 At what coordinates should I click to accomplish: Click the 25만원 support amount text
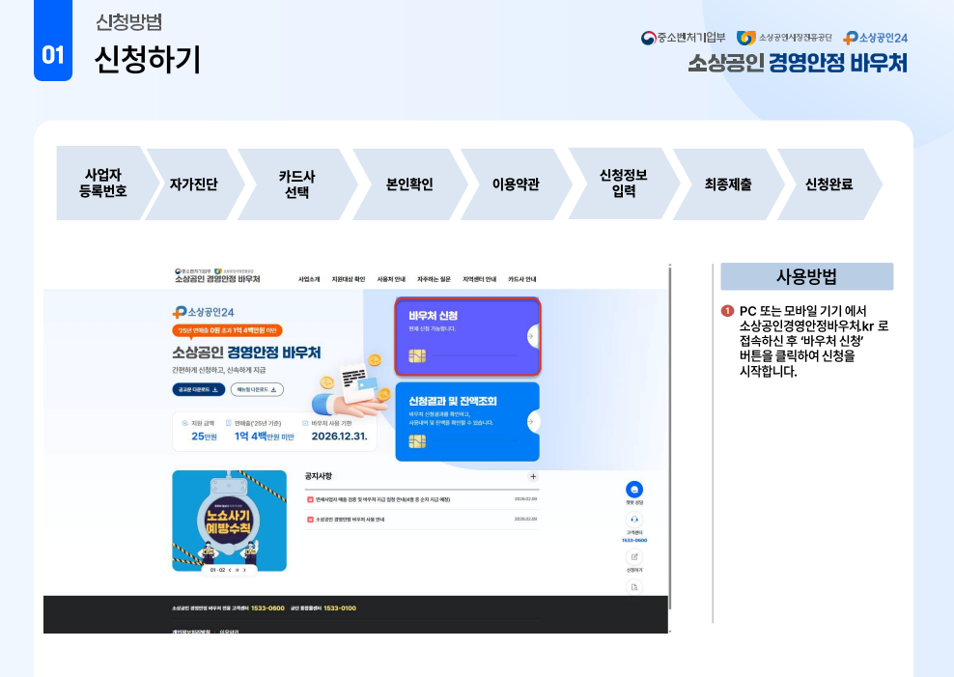pyautogui.click(x=204, y=437)
